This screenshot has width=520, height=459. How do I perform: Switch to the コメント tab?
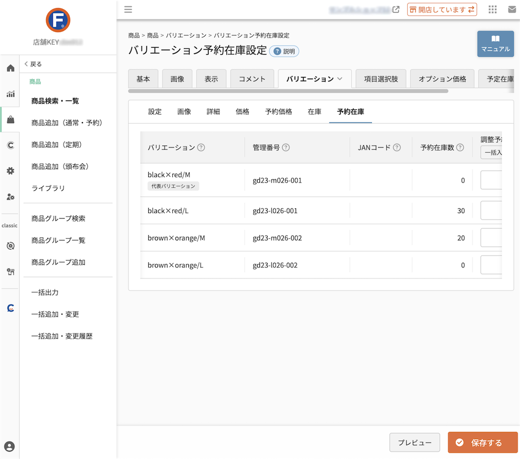tap(252, 79)
